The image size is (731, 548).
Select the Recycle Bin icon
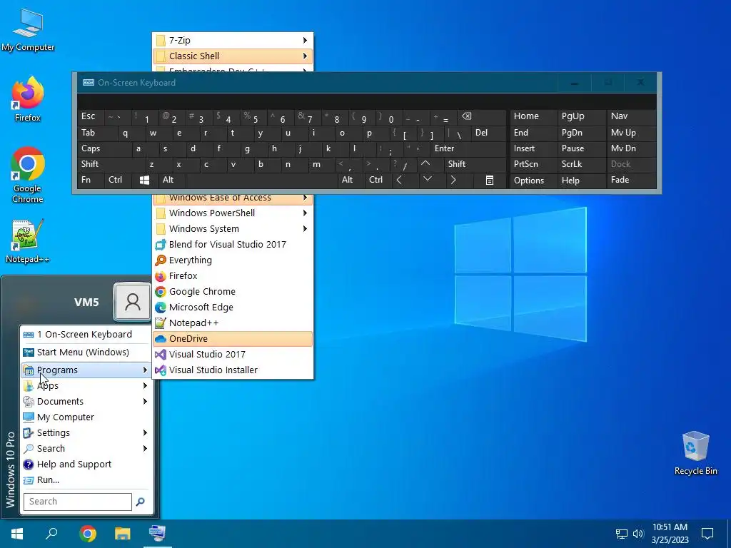pos(695,453)
